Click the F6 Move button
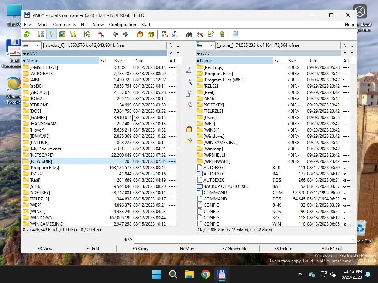 click(x=188, y=249)
